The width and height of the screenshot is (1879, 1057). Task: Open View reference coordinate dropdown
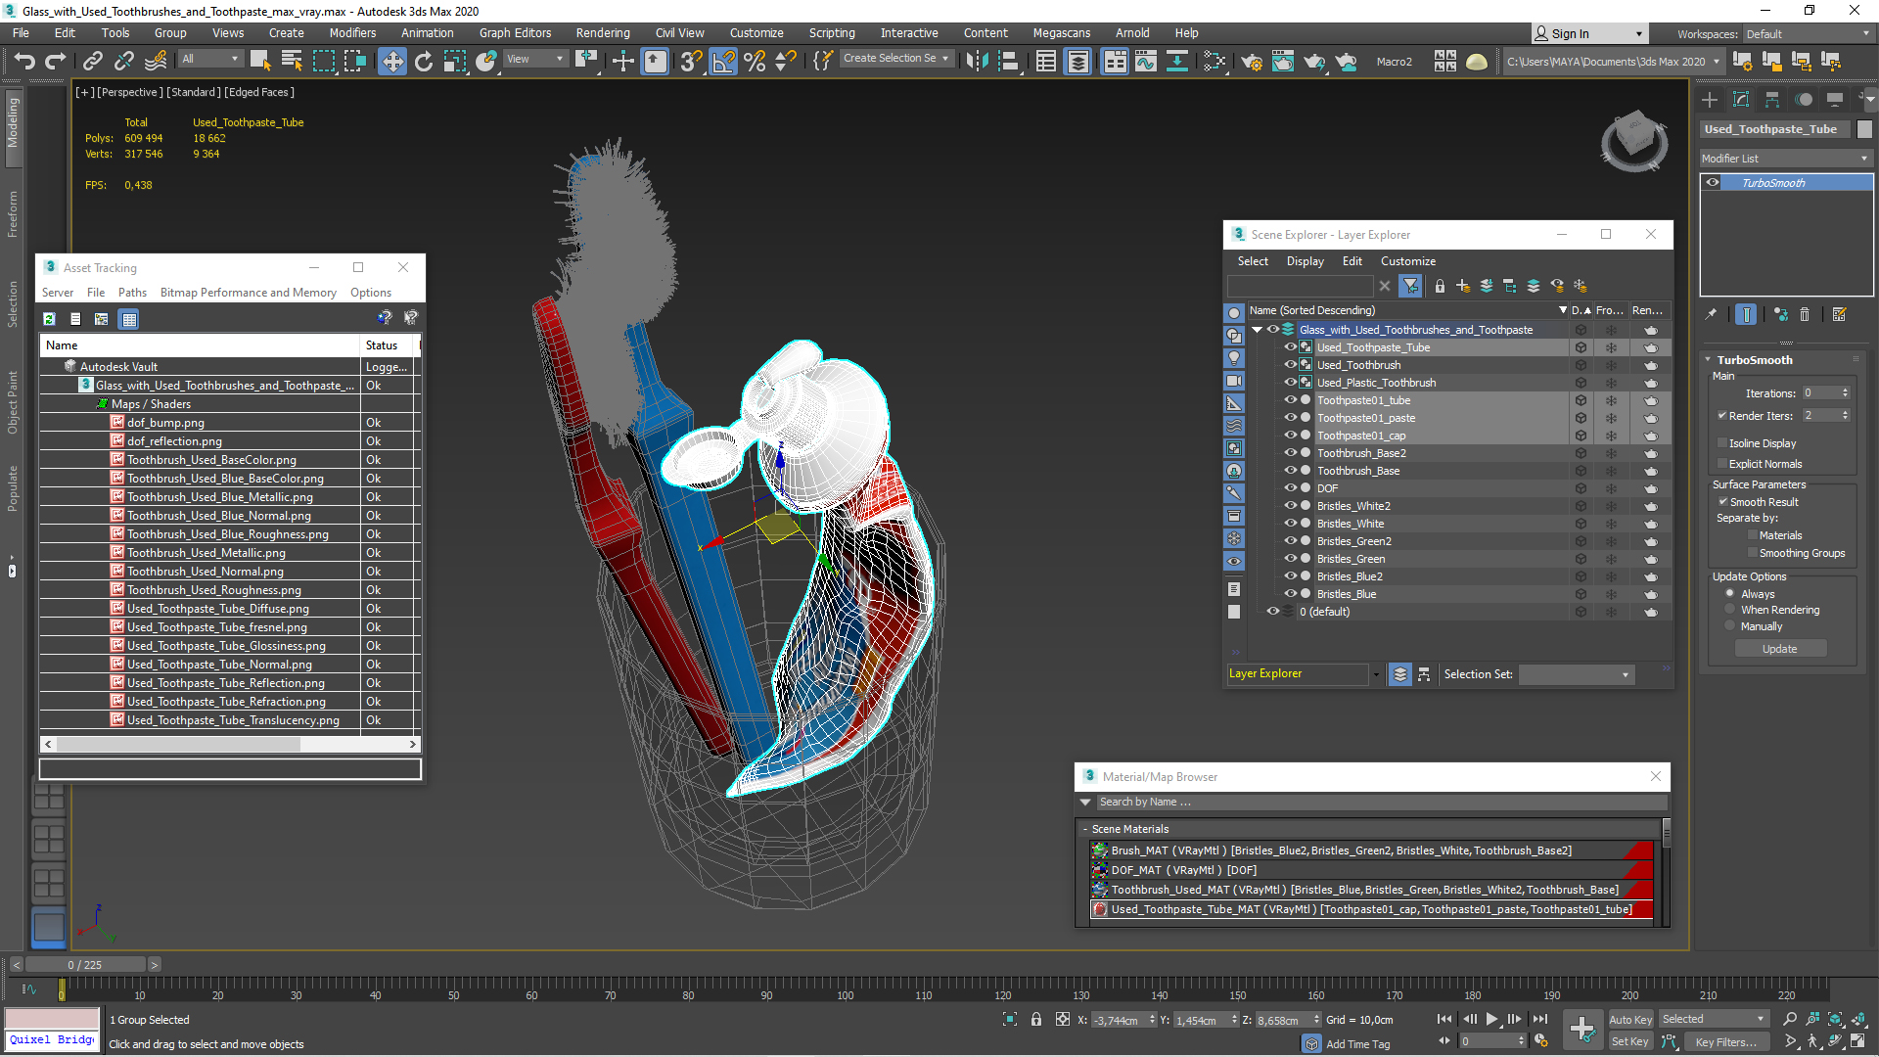point(535,59)
